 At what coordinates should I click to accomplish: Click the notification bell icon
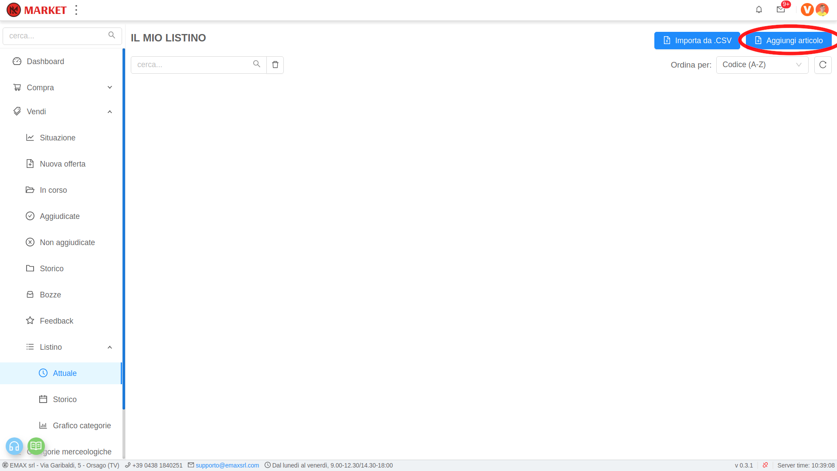click(759, 10)
